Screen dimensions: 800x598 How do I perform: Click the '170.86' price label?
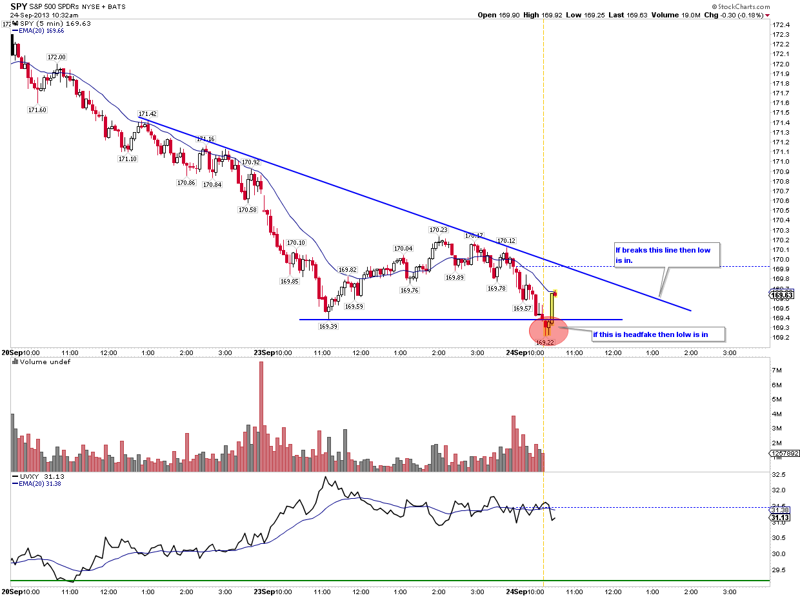[186, 183]
